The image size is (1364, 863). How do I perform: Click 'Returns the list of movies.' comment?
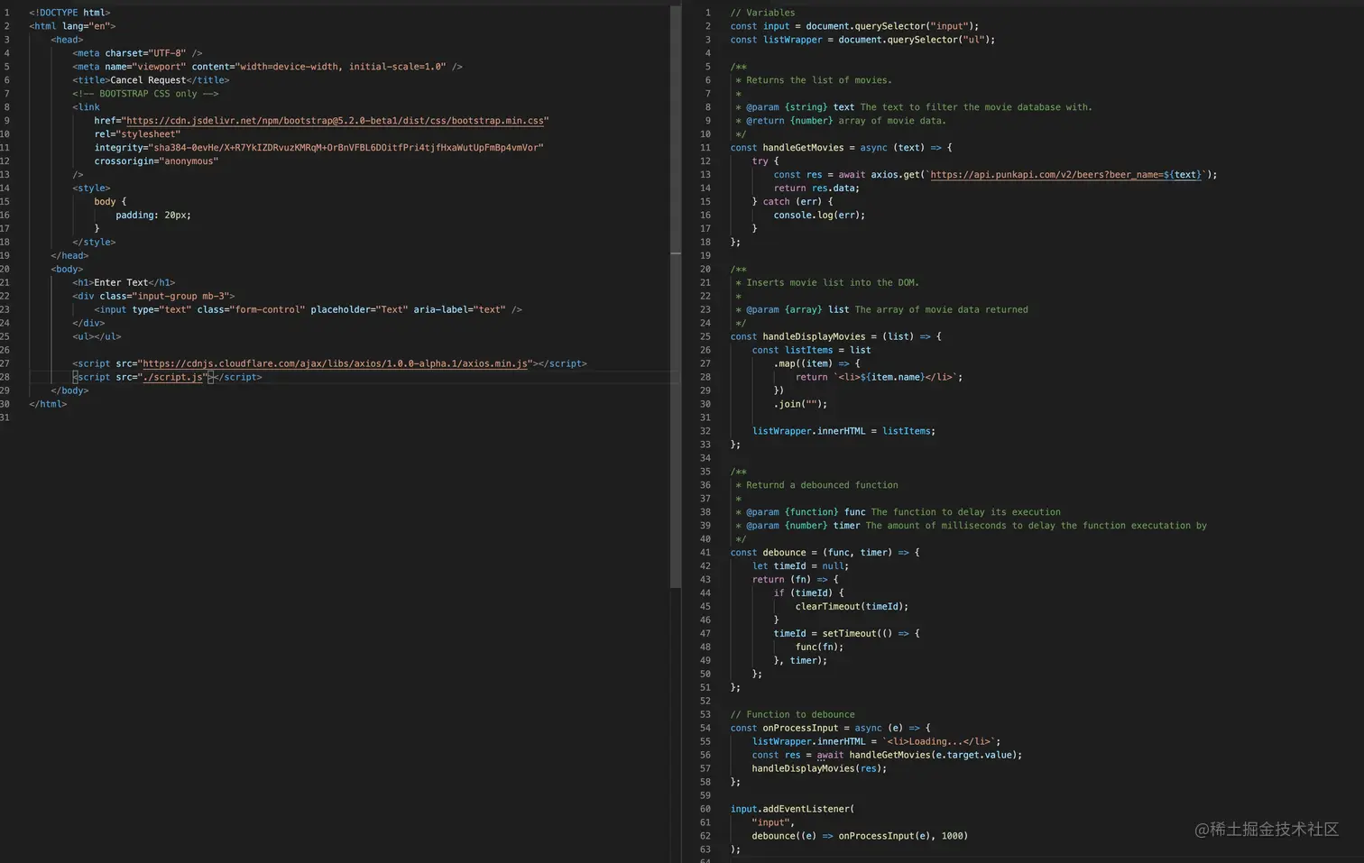[x=818, y=80]
